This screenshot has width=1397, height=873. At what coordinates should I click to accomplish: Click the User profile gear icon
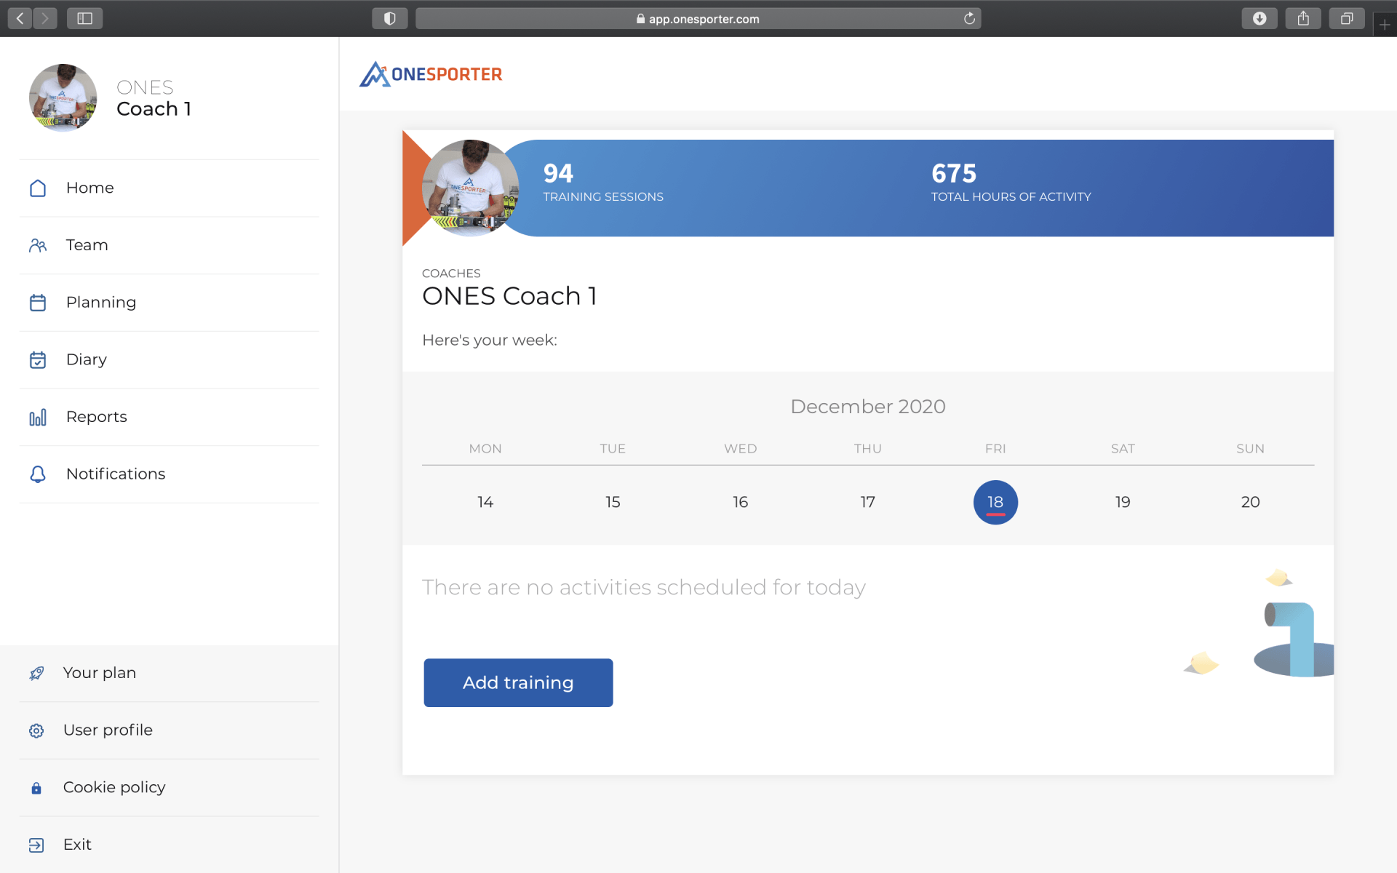click(x=36, y=730)
